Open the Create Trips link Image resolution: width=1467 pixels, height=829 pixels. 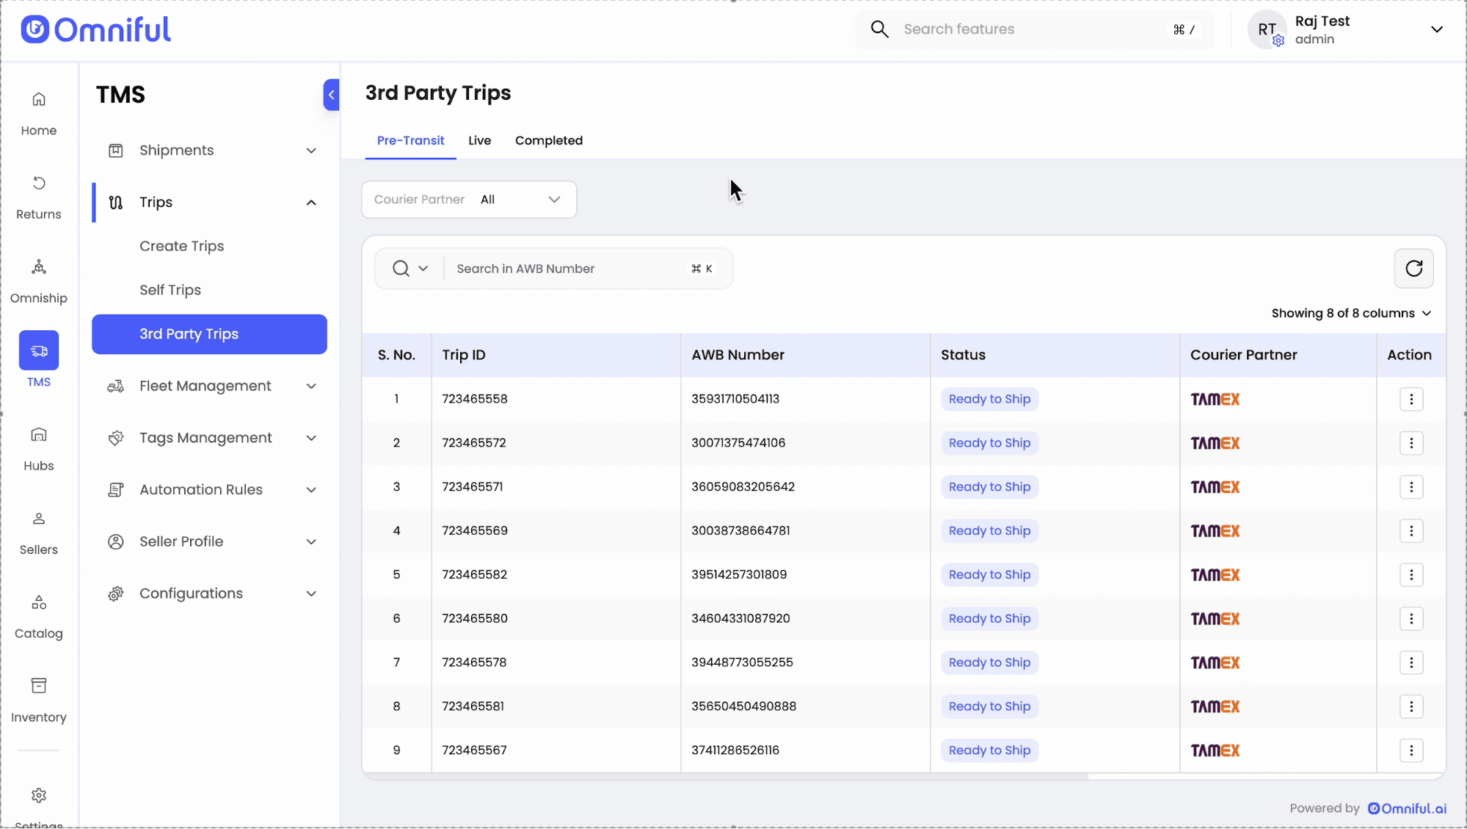[181, 246]
